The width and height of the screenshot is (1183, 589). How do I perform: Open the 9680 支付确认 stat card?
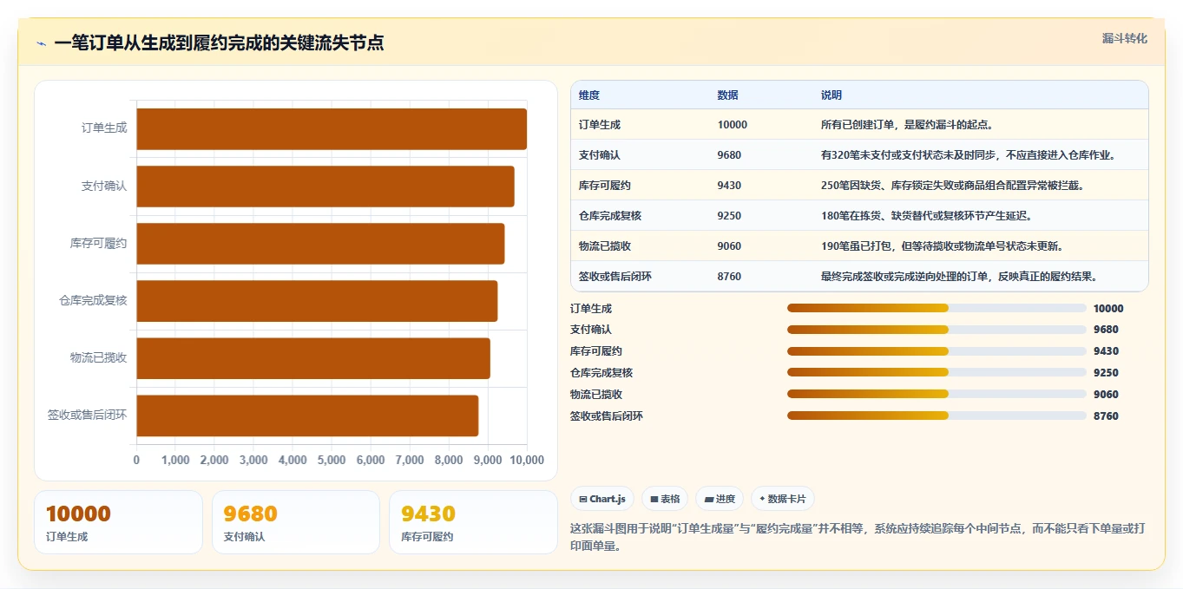tap(296, 522)
